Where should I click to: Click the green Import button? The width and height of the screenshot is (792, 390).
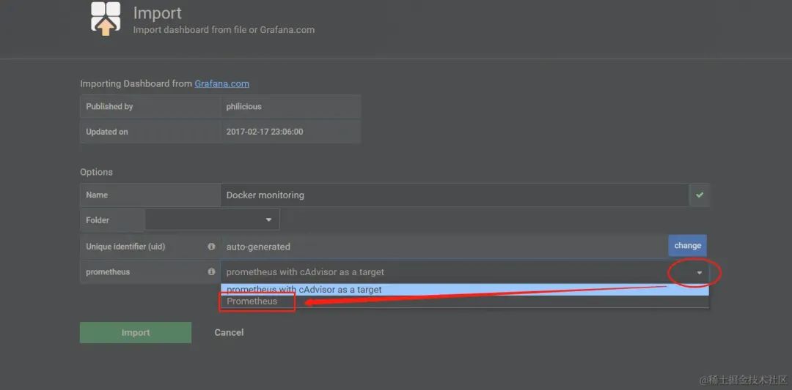click(x=136, y=332)
